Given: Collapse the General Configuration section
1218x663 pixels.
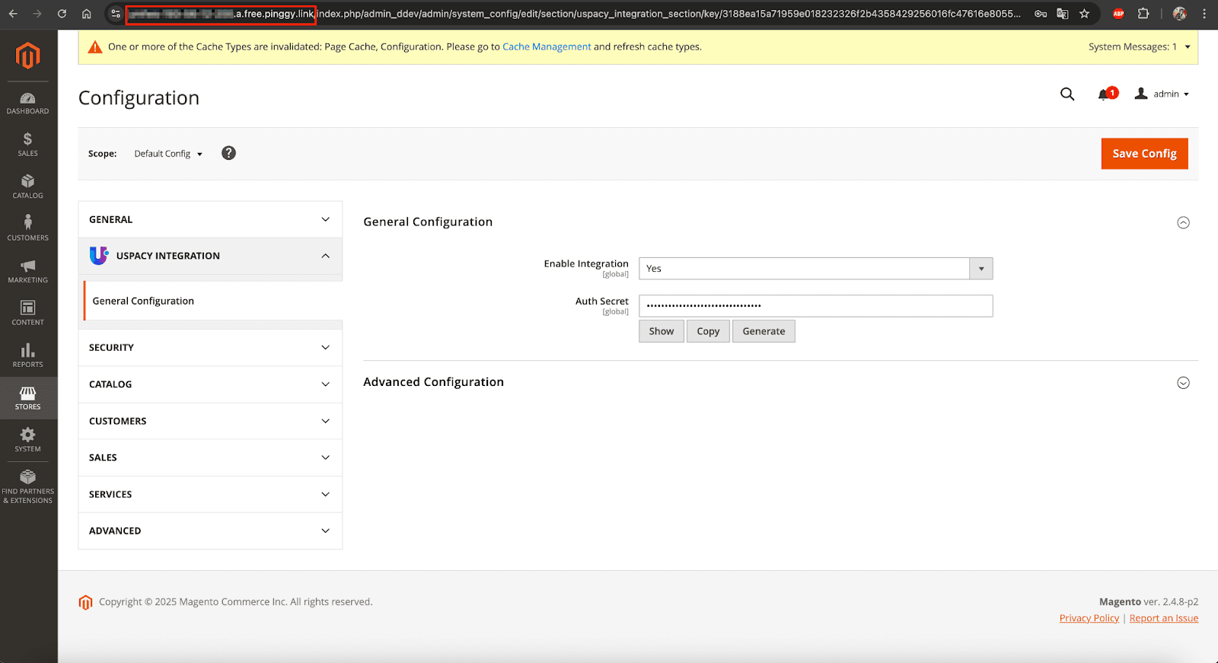Looking at the screenshot, I should coord(1183,222).
